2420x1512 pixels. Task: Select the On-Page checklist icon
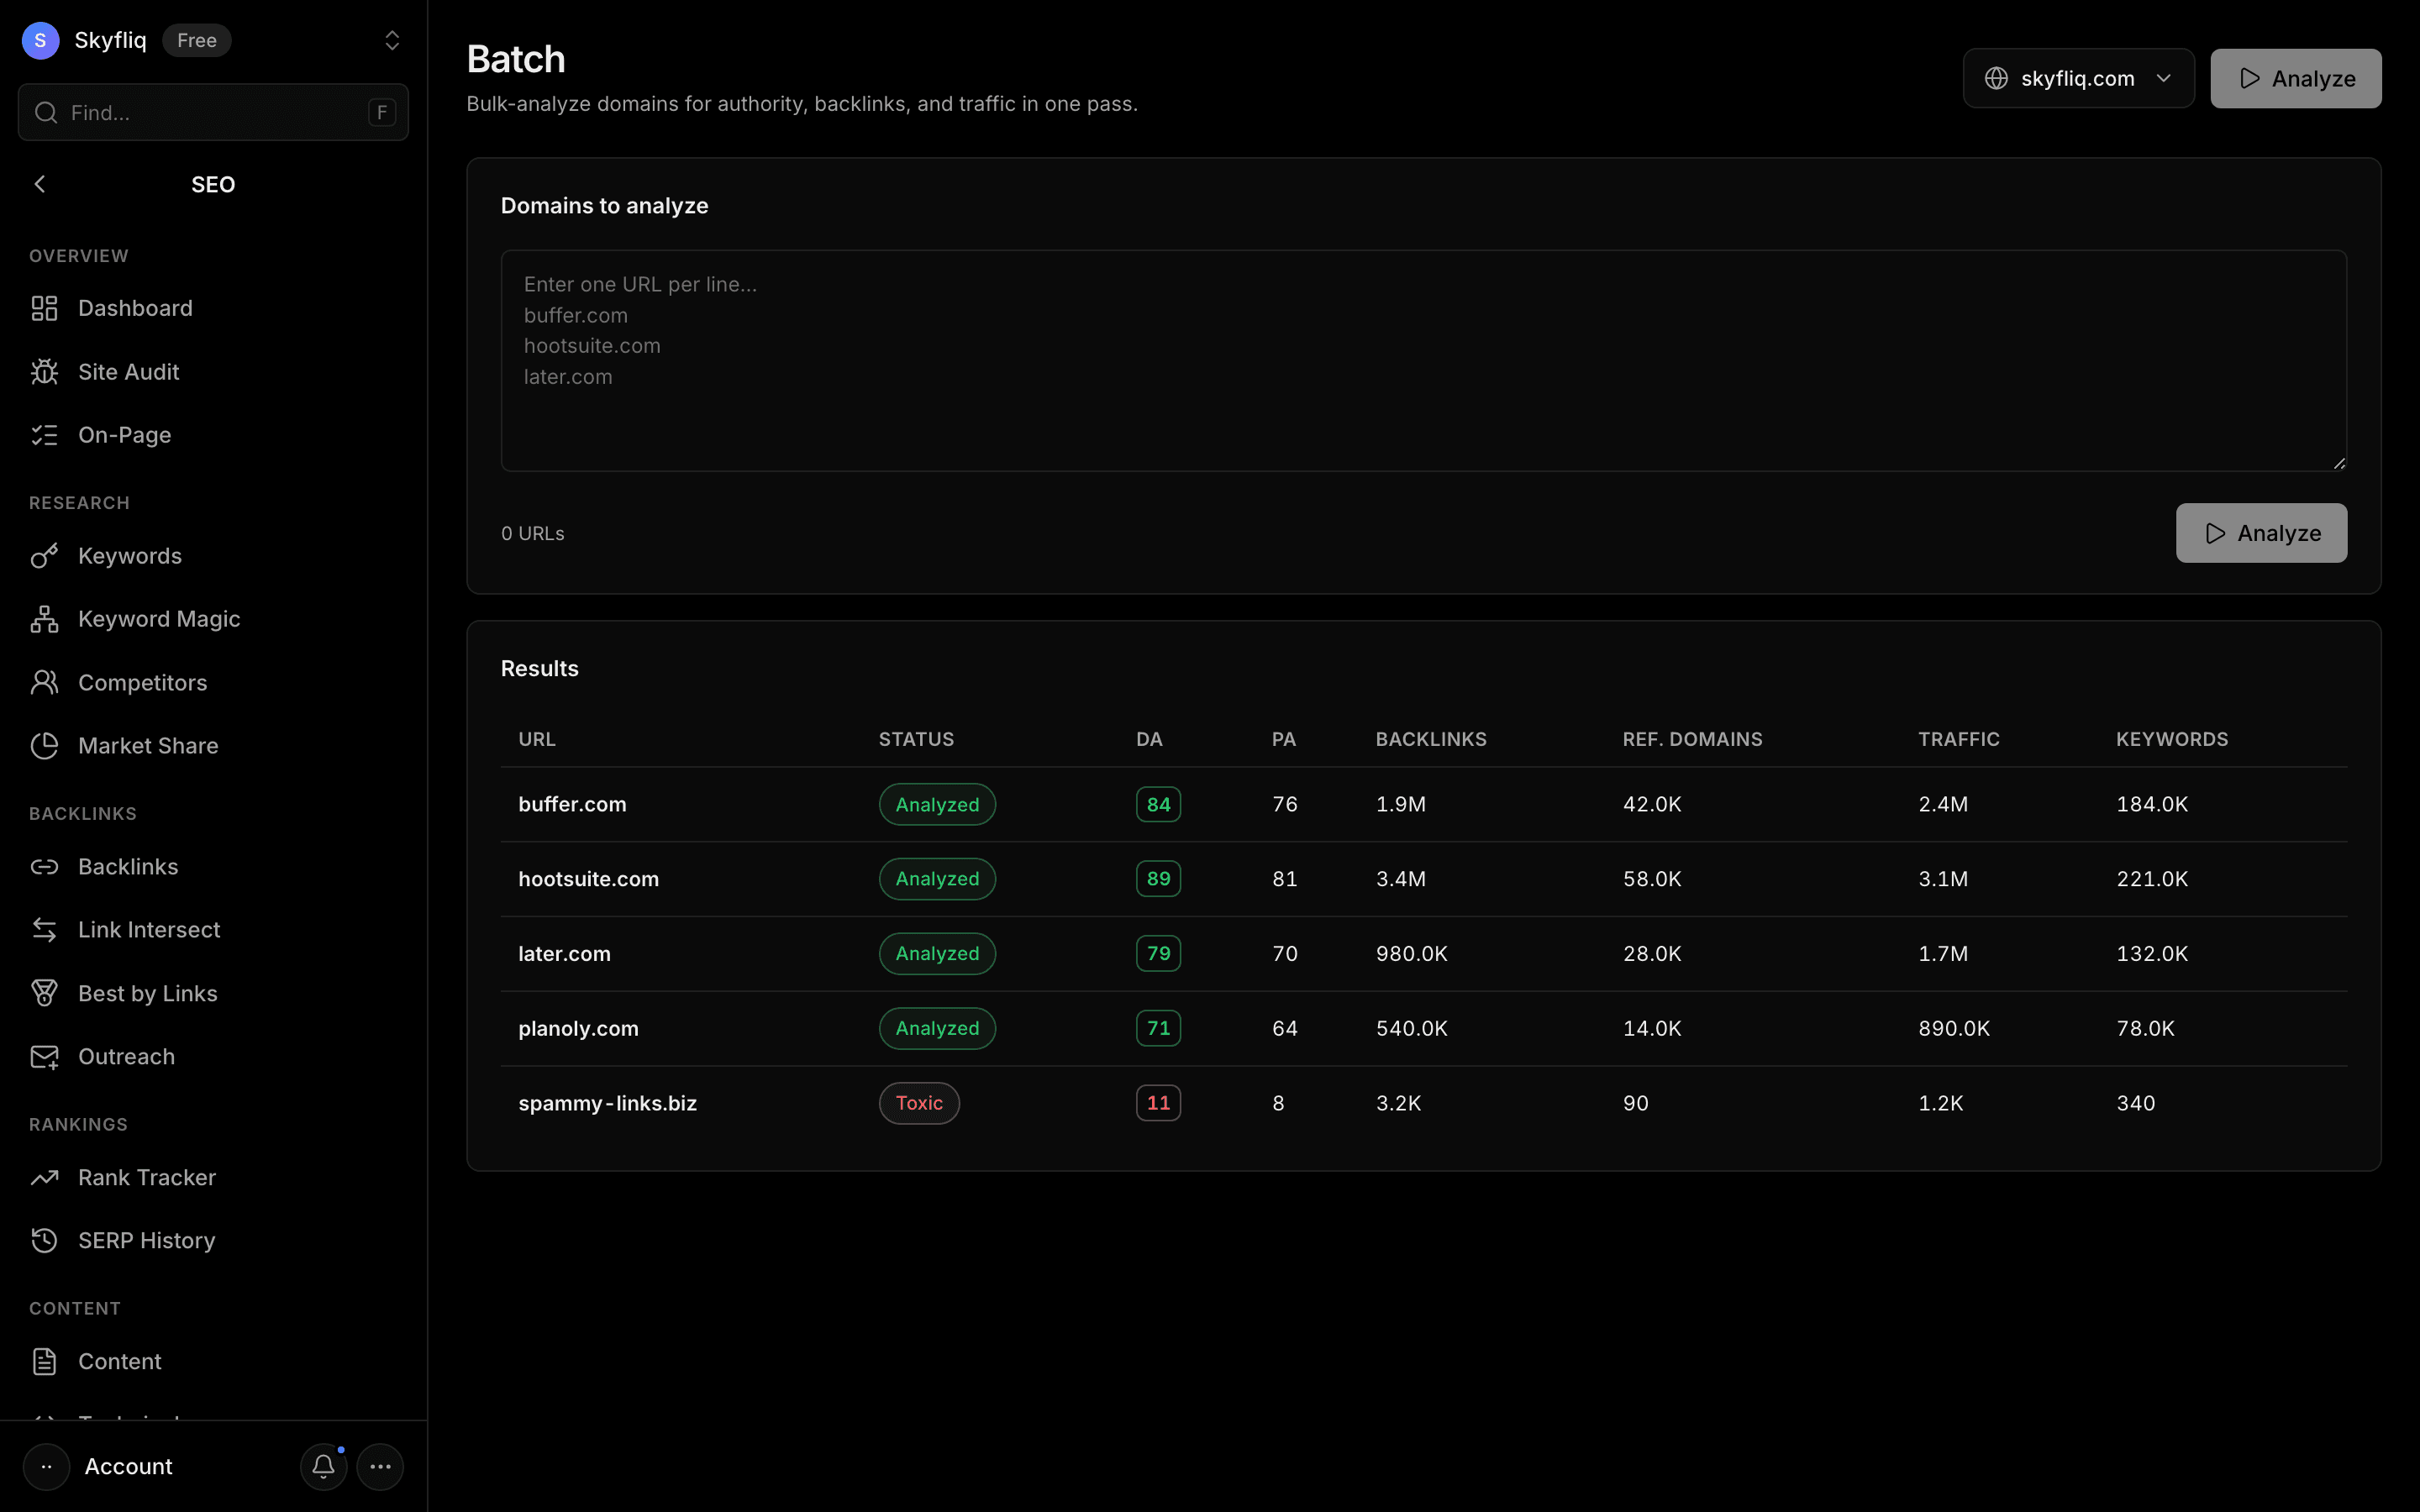tap(44, 435)
